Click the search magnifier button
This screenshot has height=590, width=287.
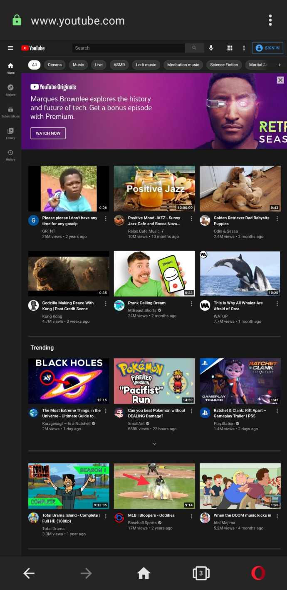(x=194, y=48)
